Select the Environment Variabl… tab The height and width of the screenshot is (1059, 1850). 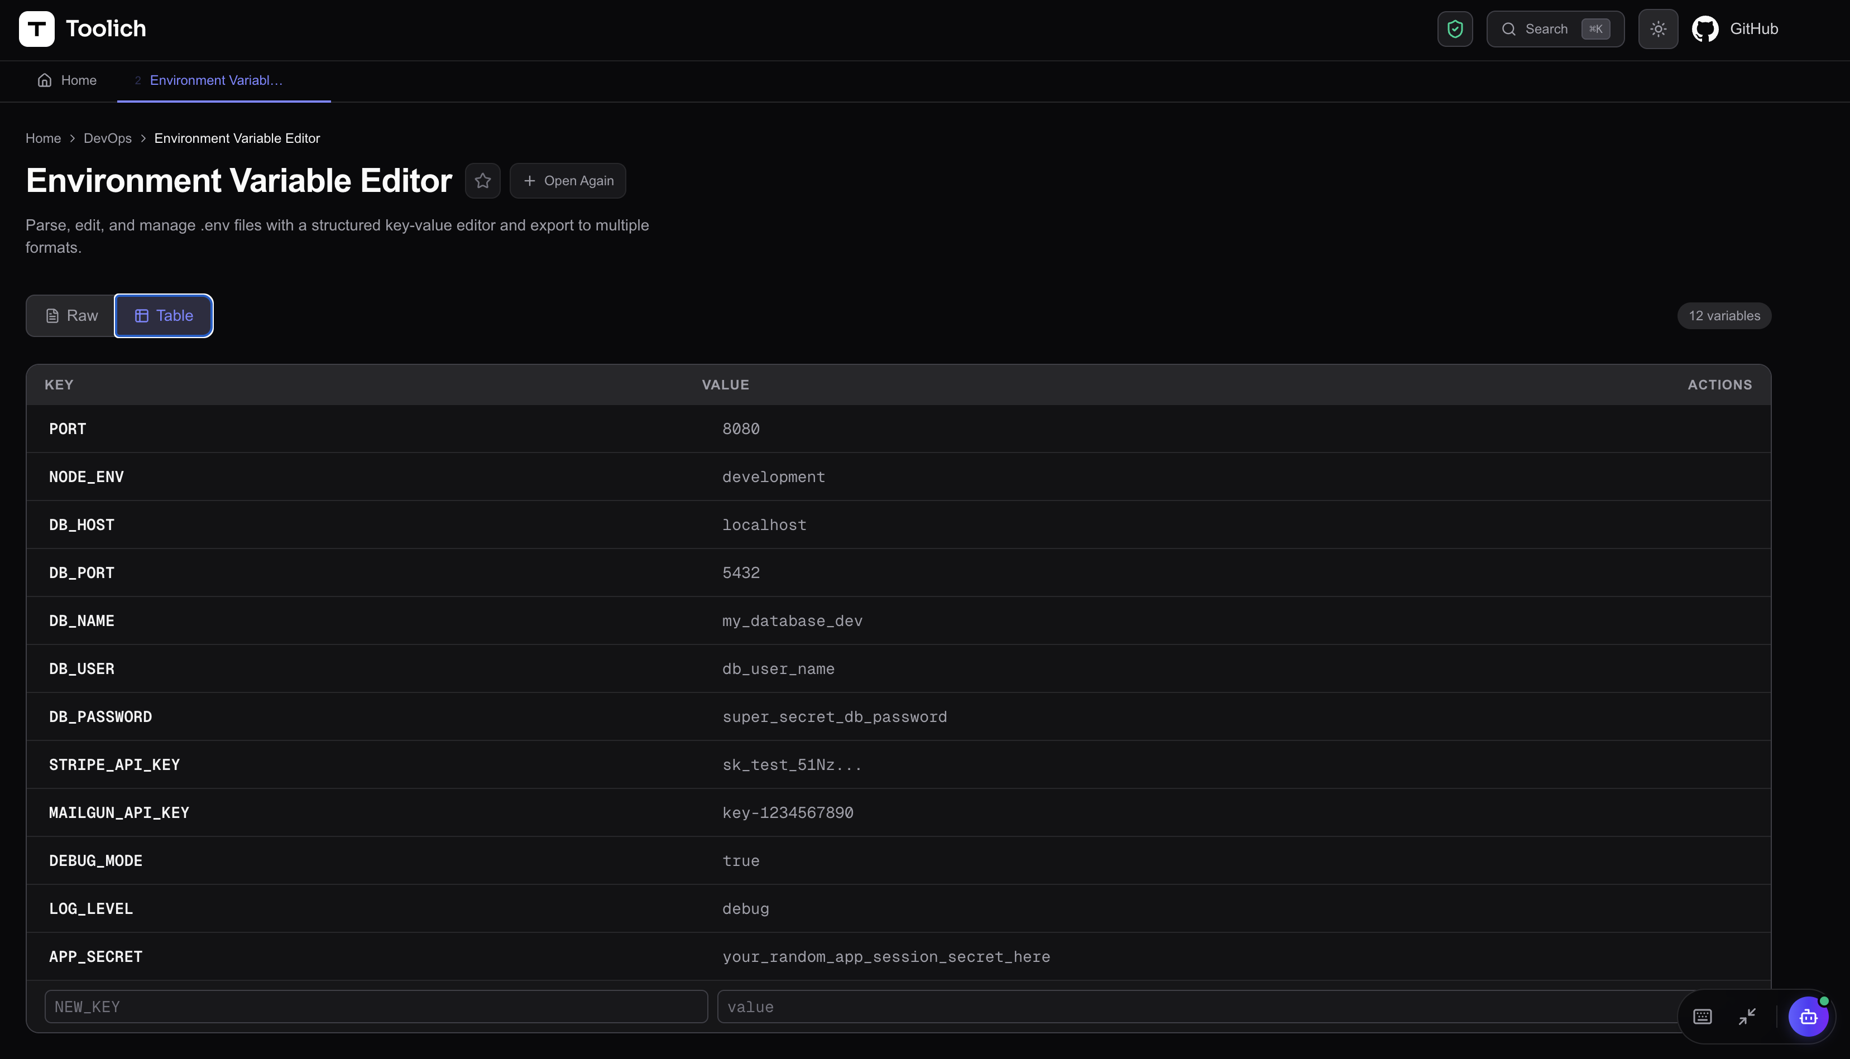point(216,80)
